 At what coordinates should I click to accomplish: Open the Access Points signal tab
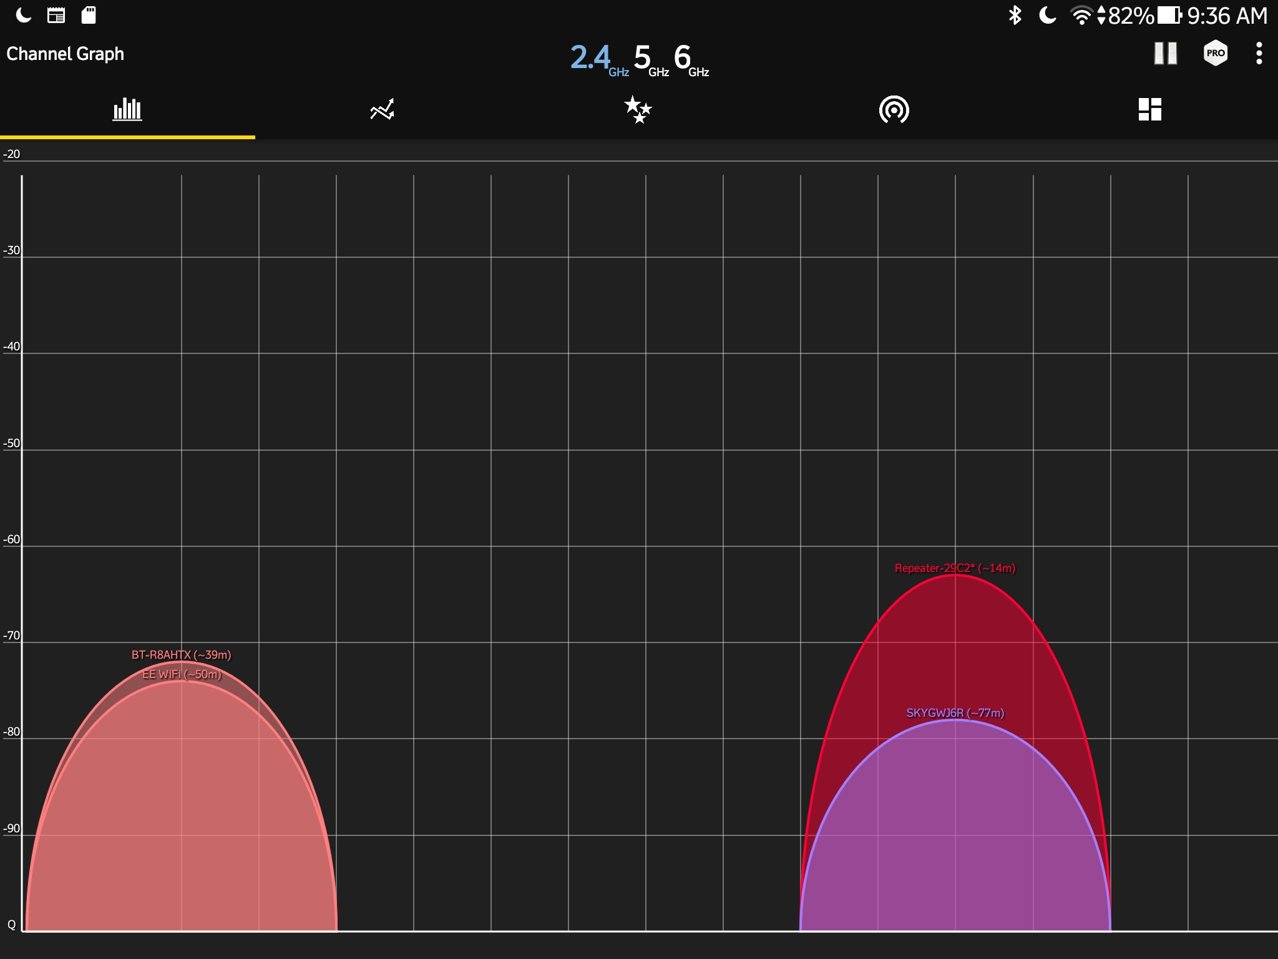tap(894, 110)
